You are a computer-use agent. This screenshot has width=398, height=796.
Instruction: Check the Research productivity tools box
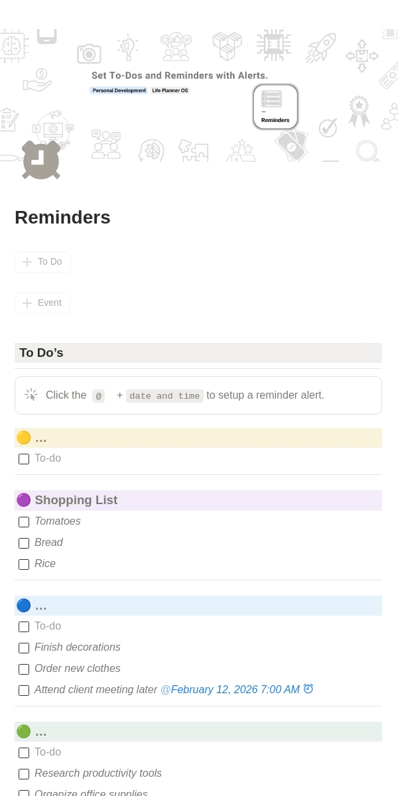click(x=24, y=774)
